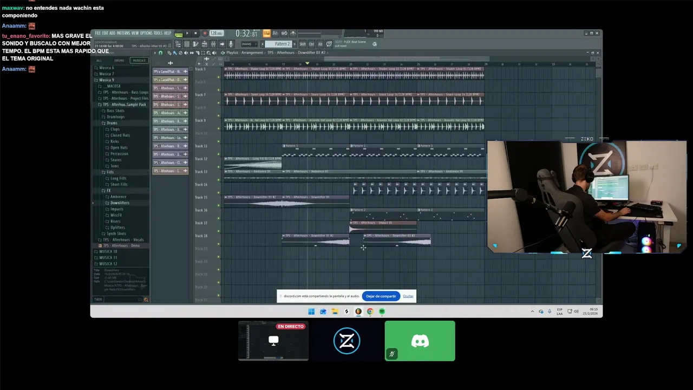The height and width of the screenshot is (390, 693).
Task: Mute Track 15 using its green dot
Action: point(219,205)
